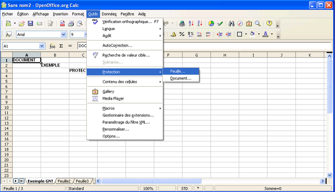
Task: Print the file directly with printer icon
Action: click(71, 24)
